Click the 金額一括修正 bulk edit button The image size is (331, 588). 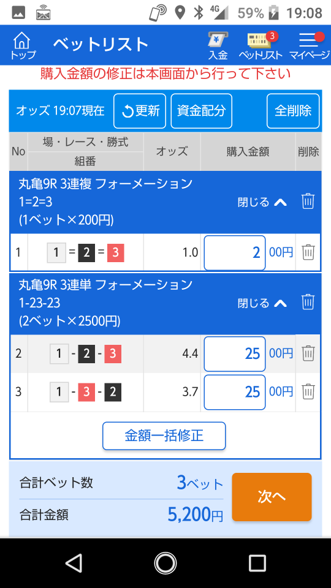point(164,435)
